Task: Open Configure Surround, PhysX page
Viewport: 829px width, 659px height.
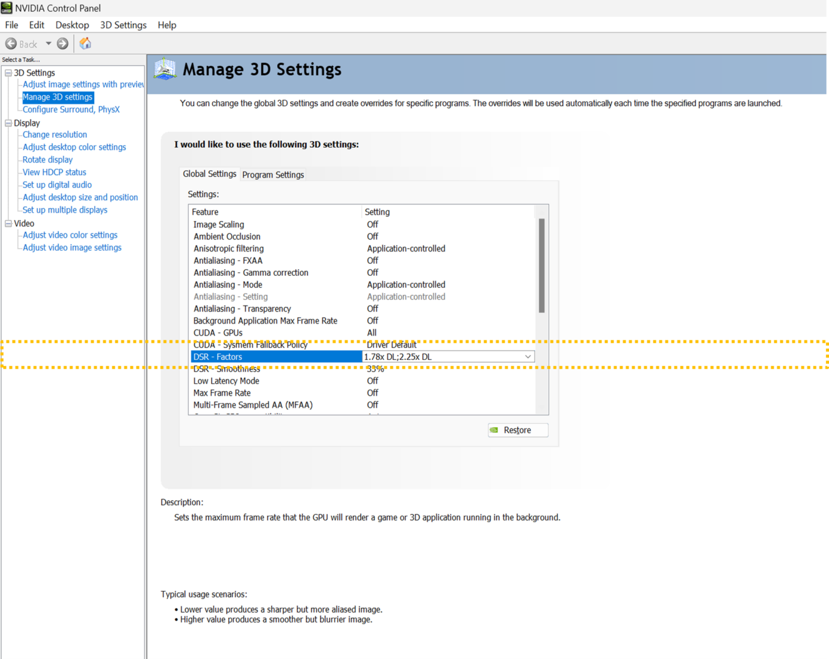Action: click(x=71, y=110)
